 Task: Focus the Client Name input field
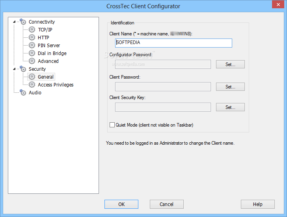173,43
